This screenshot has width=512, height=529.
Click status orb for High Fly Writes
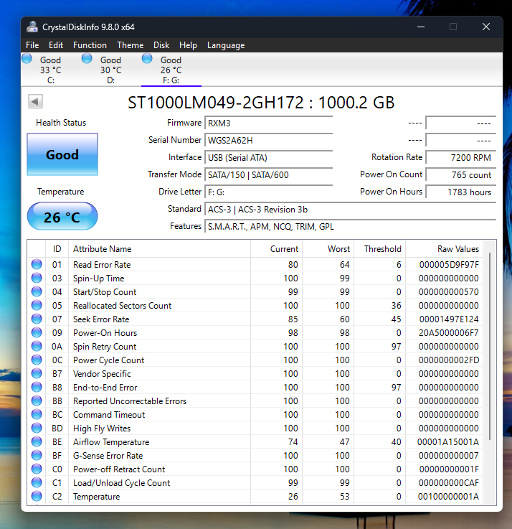(x=37, y=428)
